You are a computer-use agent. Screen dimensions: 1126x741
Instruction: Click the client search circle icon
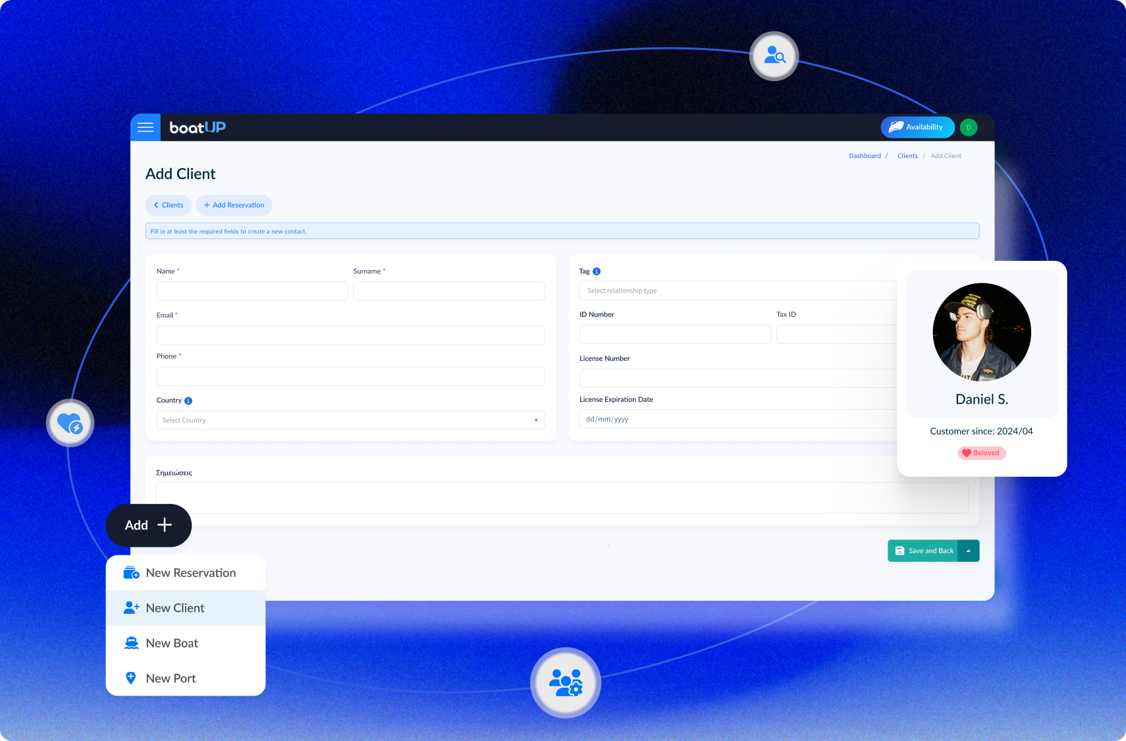point(774,57)
